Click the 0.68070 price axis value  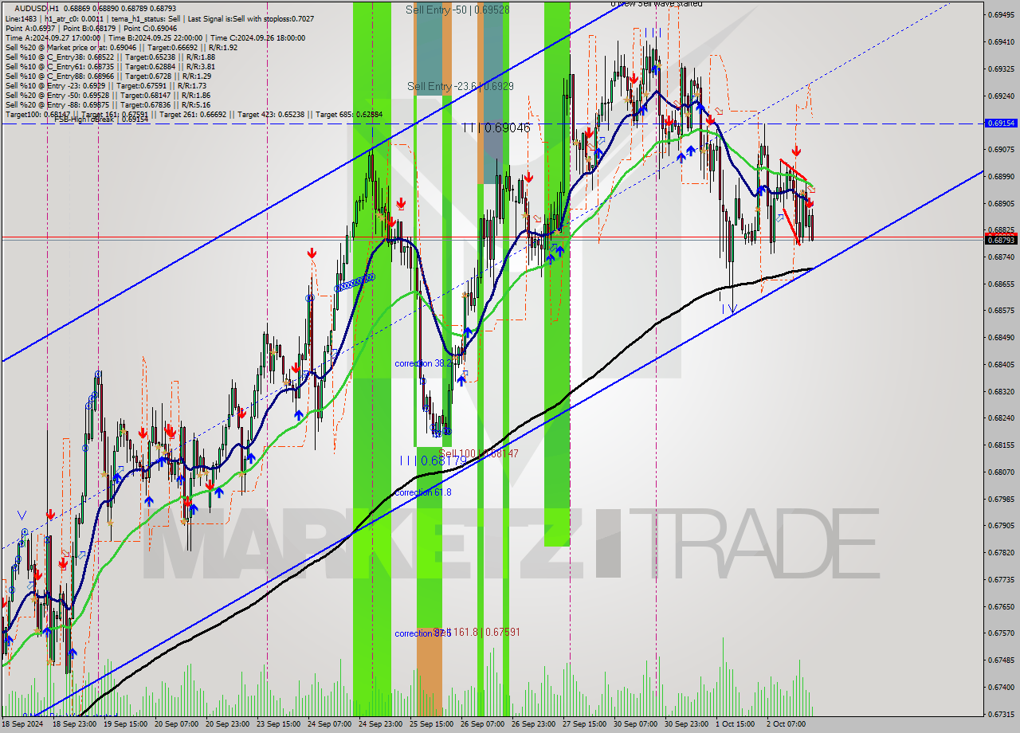1001,472
